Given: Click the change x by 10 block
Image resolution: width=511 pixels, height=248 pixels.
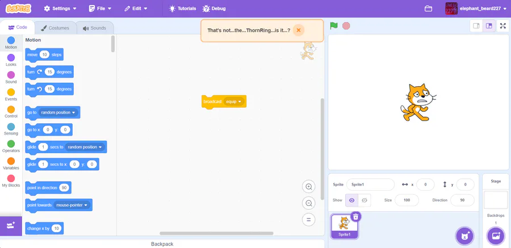Looking at the screenshot, I should (44, 229).
